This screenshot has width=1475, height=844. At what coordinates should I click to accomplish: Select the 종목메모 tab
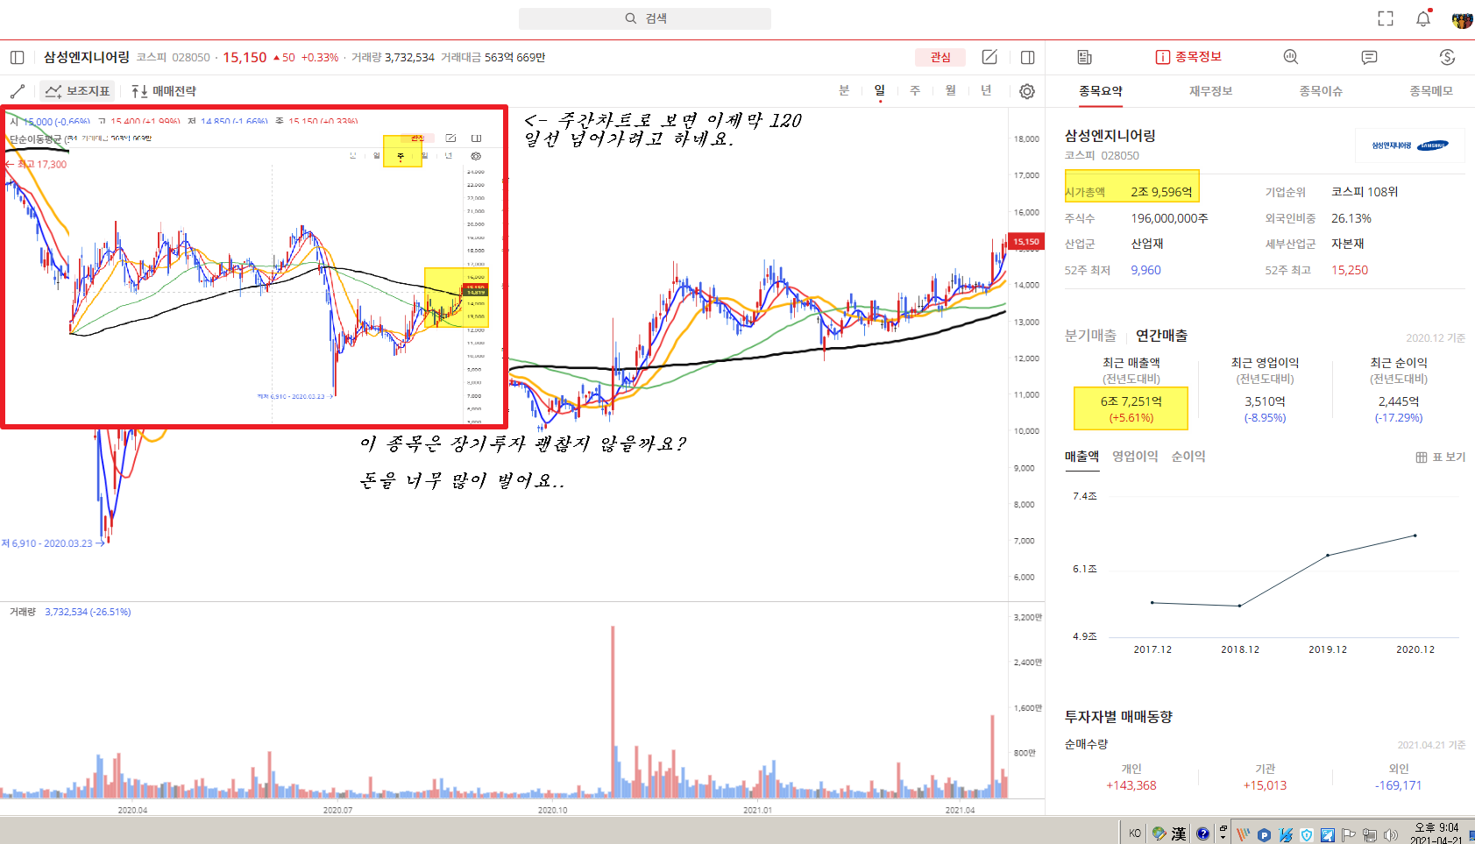pyautogui.click(x=1431, y=91)
